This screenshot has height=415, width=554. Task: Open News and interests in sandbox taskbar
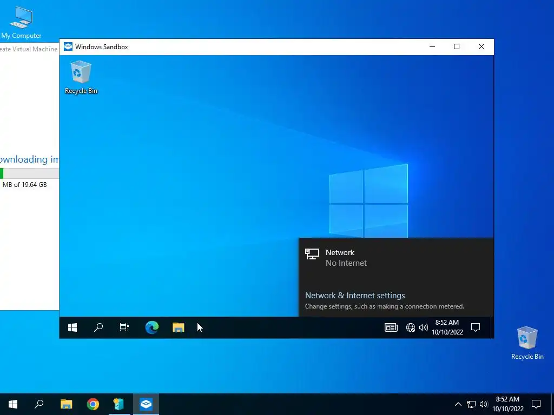pyautogui.click(x=391, y=328)
